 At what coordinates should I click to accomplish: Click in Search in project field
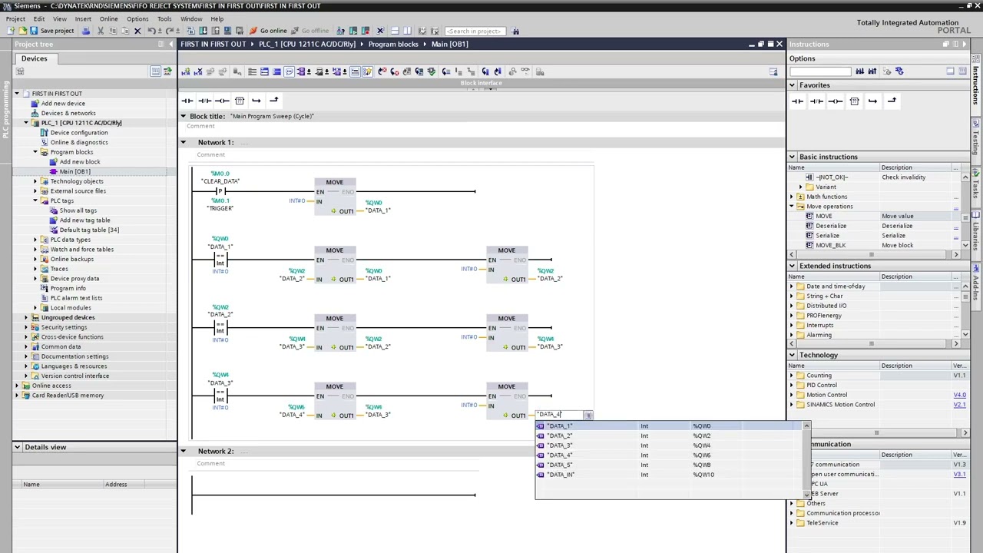474,31
